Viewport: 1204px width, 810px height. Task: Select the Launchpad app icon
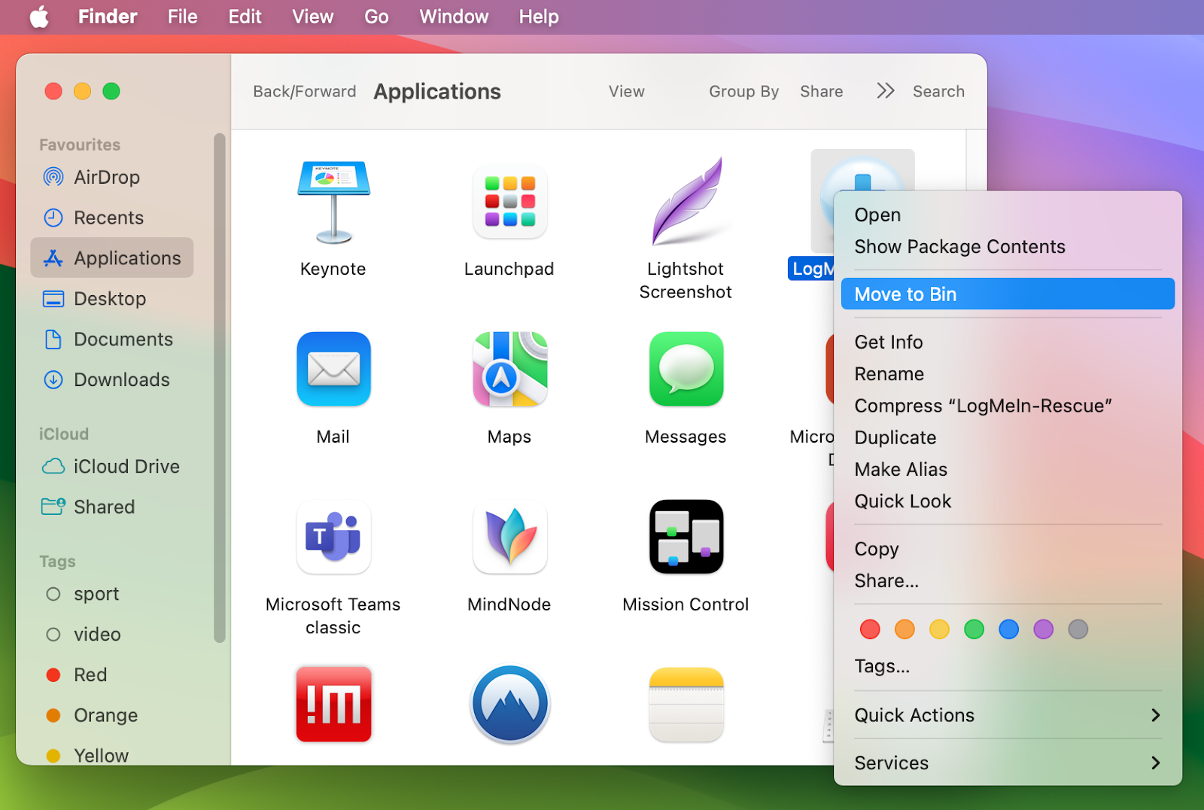(x=509, y=202)
